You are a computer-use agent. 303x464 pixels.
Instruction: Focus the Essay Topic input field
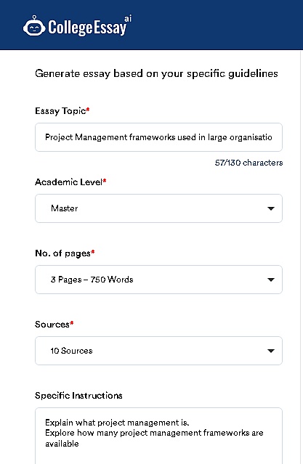[158, 137]
